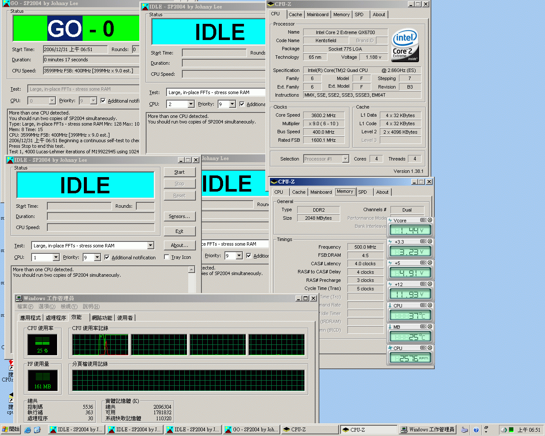Close the Vcore sensor widget
Image resolution: width=545 pixels, height=436 pixels.
pyautogui.click(x=430, y=220)
